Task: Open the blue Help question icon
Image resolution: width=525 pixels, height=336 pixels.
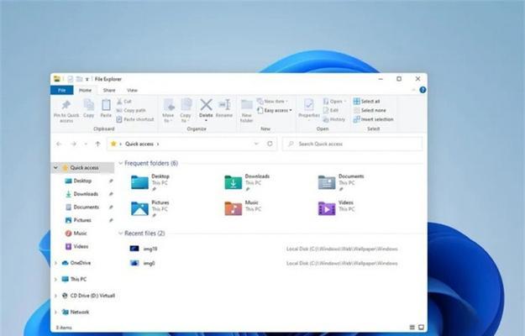Action: point(423,90)
